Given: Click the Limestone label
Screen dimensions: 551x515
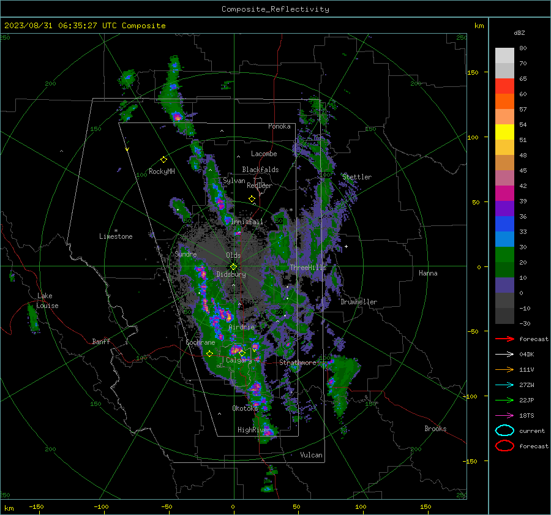Looking at the screenshot, I should click(116, 236).
